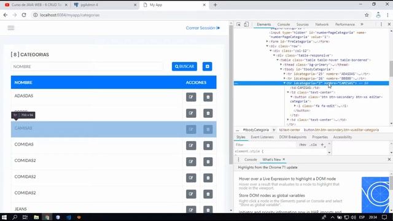Image resolution: width=393 pixels, height=221 pixels.
Task: Close the DevTools bottom drawer
Action: (389, 160)
